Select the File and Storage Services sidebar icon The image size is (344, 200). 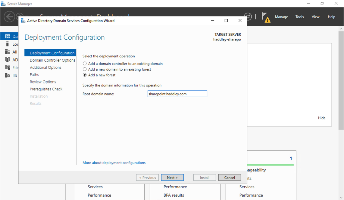pos(8,67)
